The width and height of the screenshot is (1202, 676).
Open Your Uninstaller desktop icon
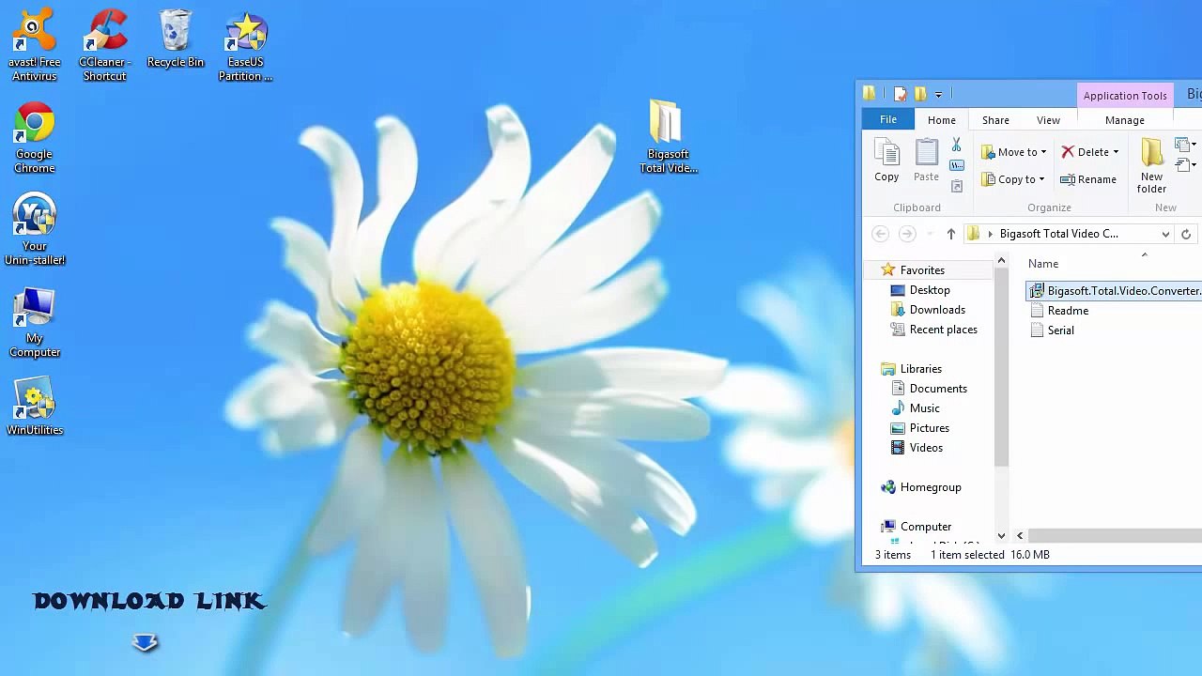tap(35, 230)
